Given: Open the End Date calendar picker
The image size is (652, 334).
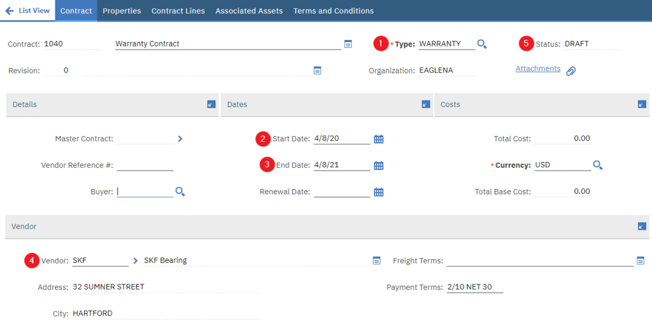Looking at the screenshot, I should tap(378, 165).
